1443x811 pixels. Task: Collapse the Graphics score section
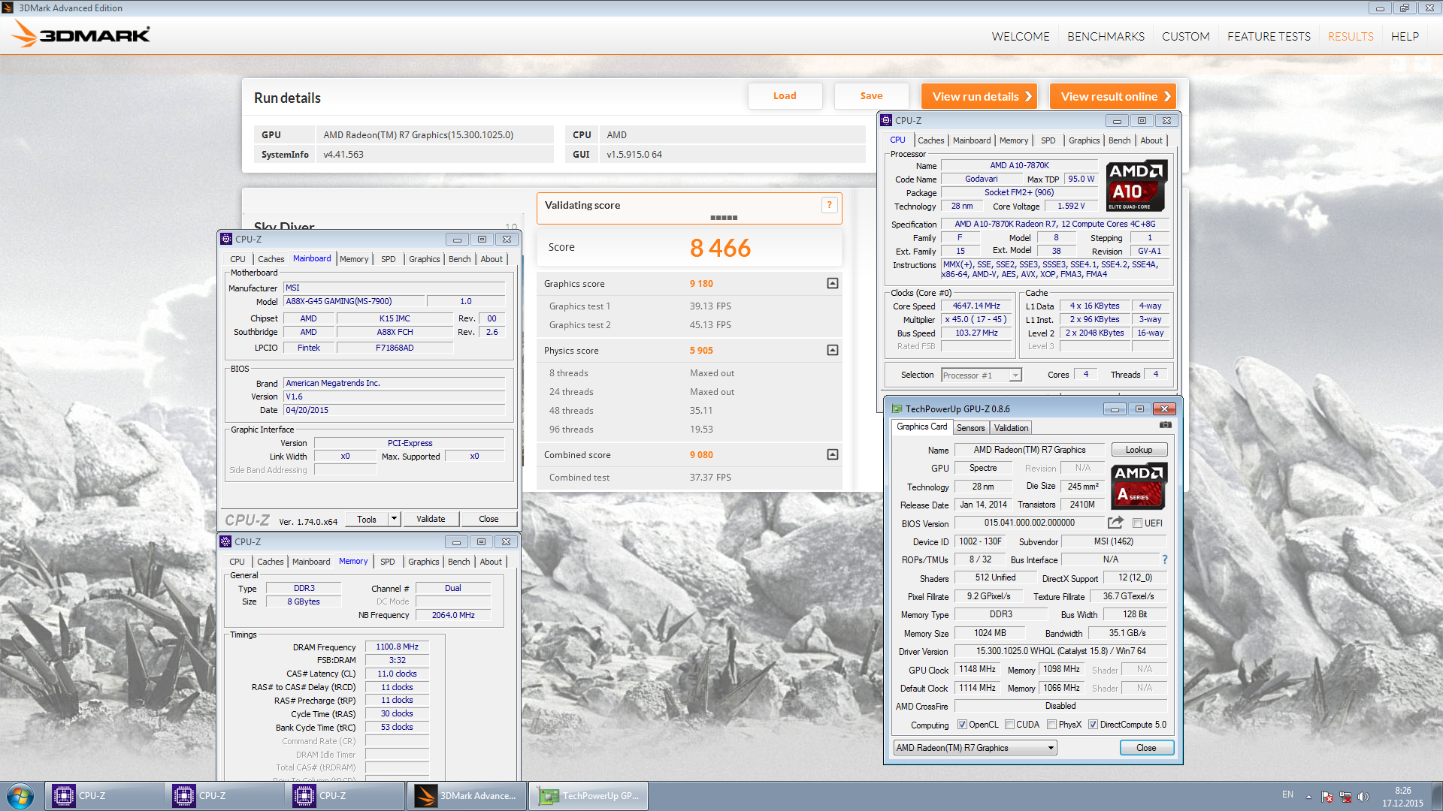pyautogui.click(x=833, y=283)
